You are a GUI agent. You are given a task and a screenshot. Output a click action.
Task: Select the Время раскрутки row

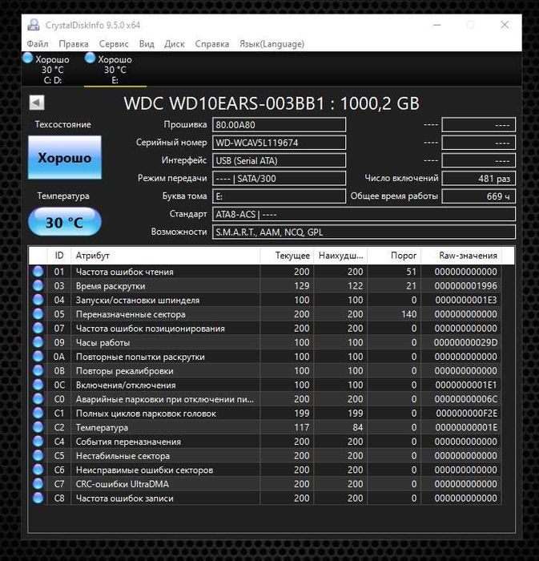coord(265,285)
